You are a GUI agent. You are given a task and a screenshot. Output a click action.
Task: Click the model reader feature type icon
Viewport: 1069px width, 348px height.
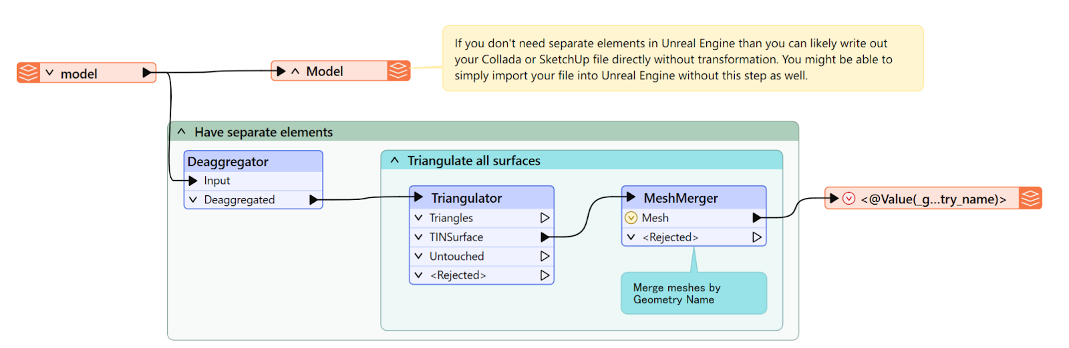(x=28, y=73)
